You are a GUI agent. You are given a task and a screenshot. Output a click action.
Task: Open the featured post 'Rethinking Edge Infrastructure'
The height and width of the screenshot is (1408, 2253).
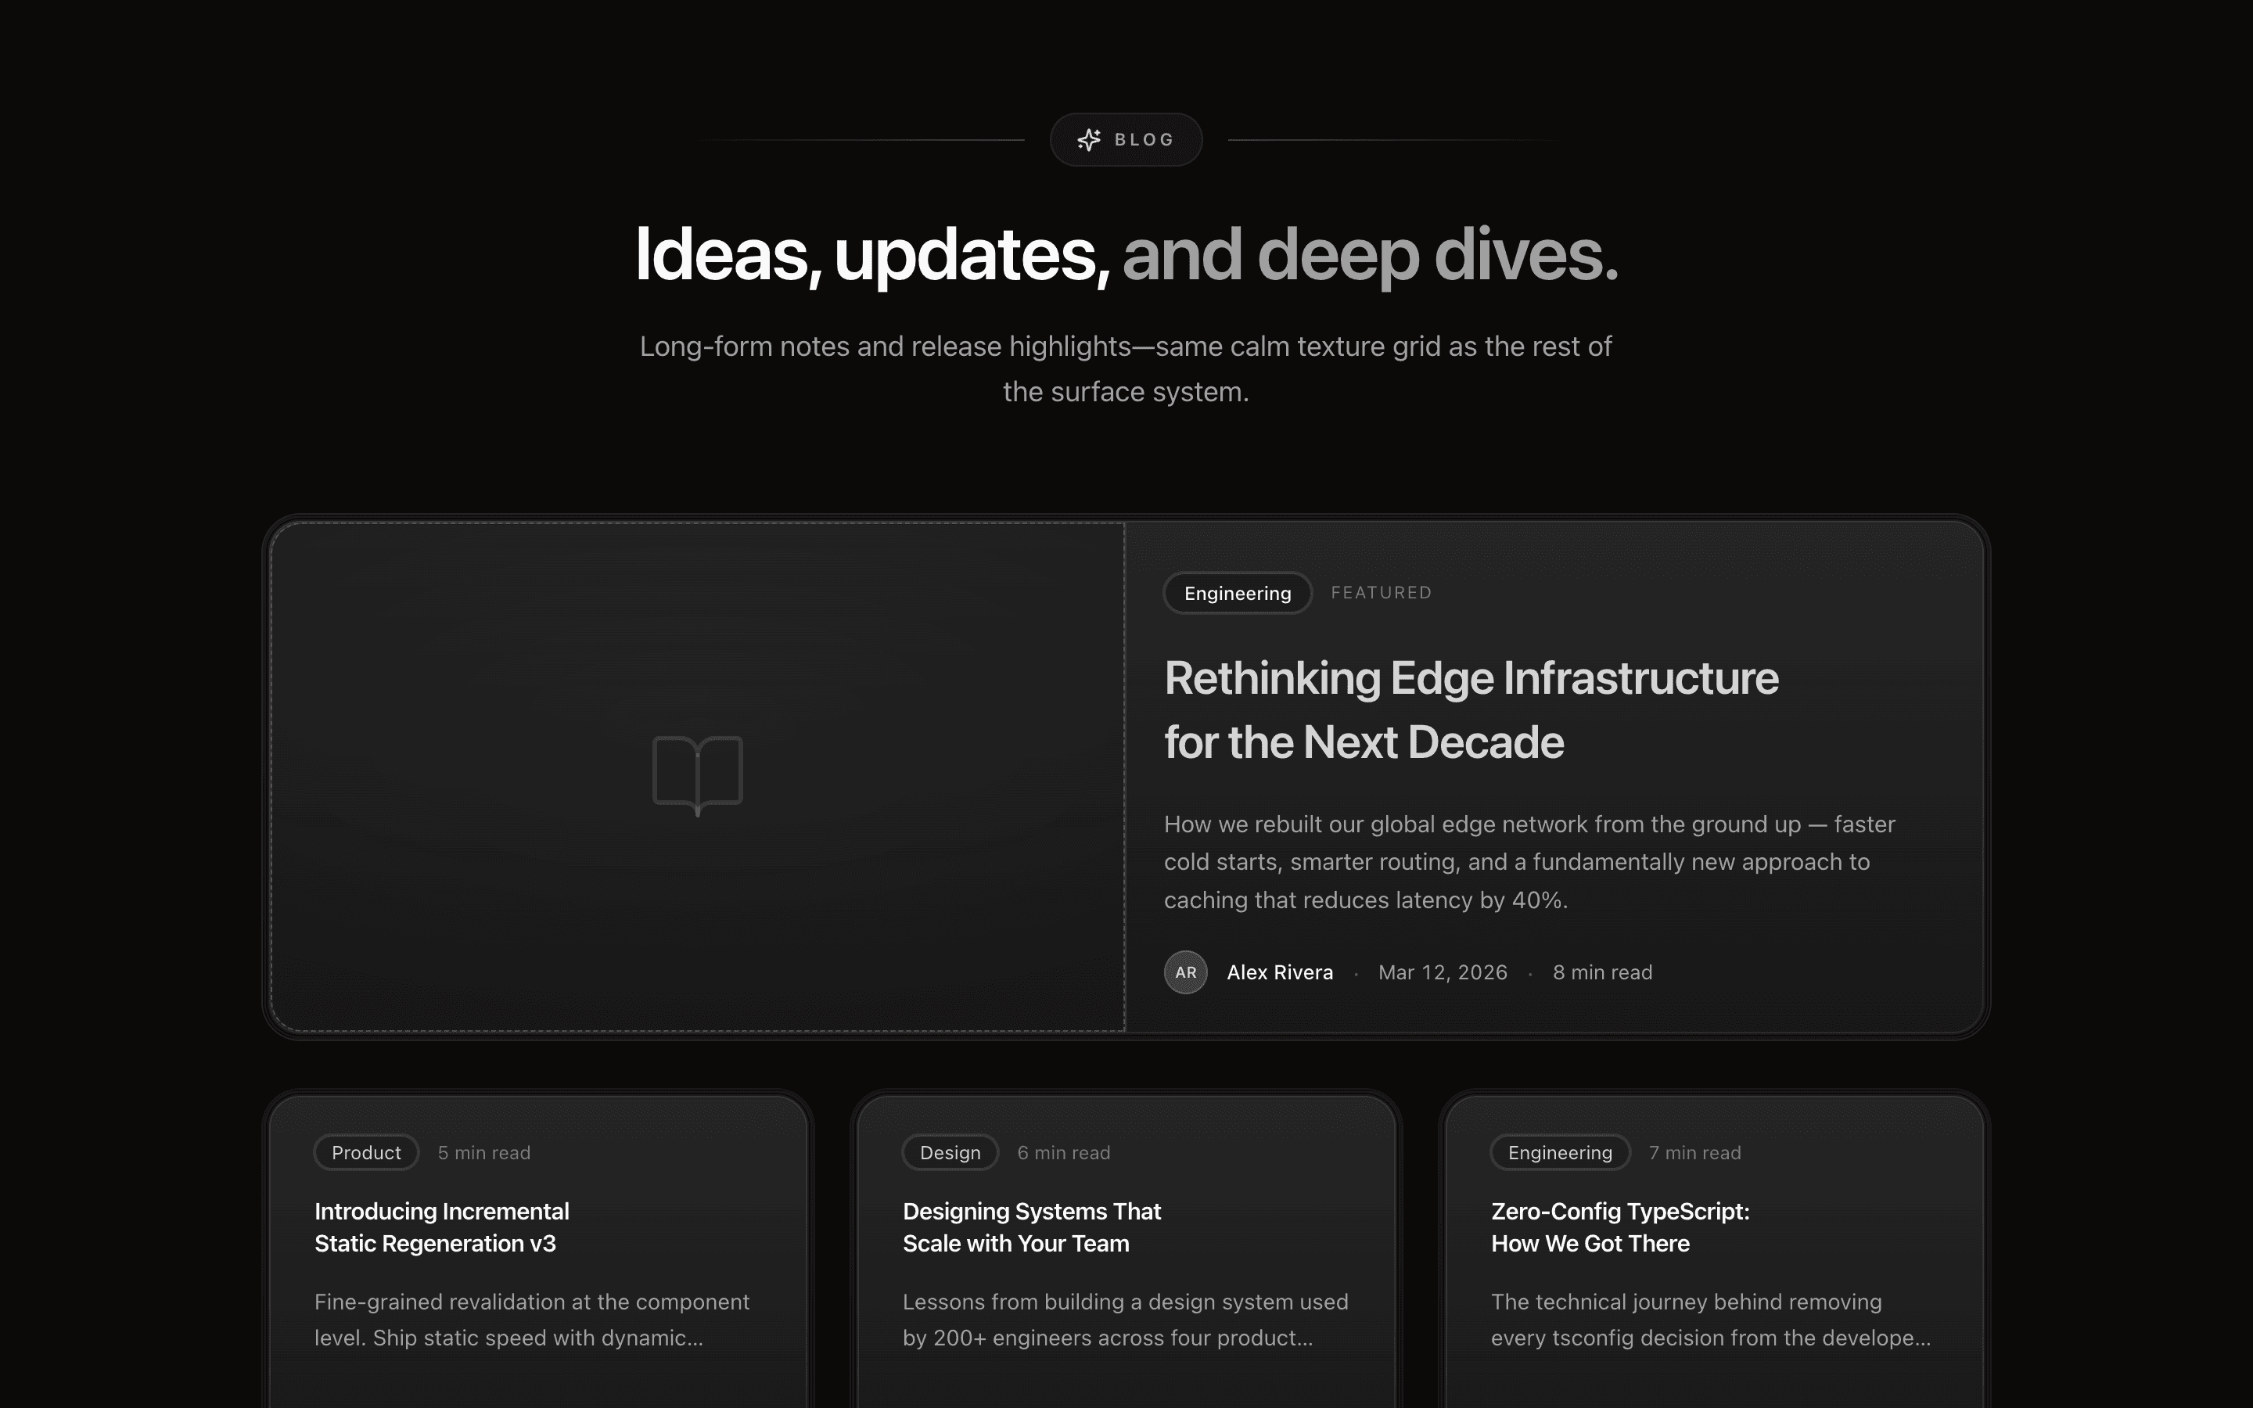coord(1471,709)
